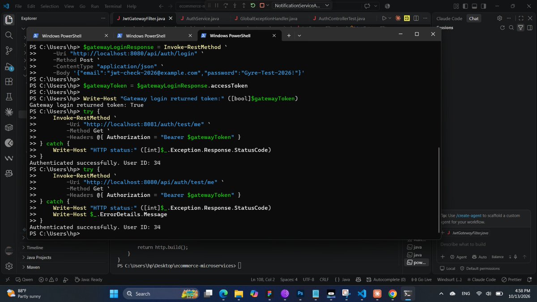Select the highlighted pow... terminal in the list
The width and height of the screenshot is (537, 302).
[x=417, y=262]
